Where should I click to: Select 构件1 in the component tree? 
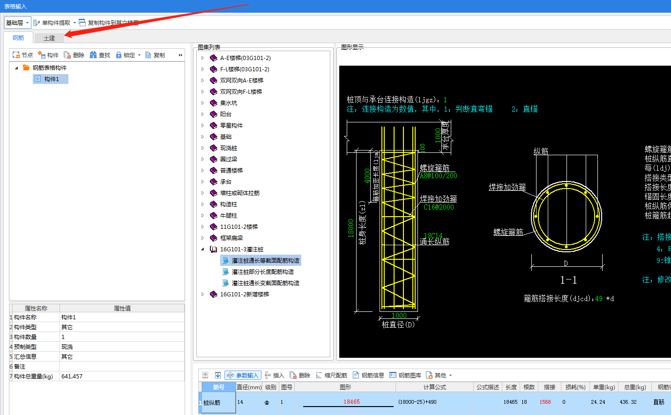click(51, 79)
